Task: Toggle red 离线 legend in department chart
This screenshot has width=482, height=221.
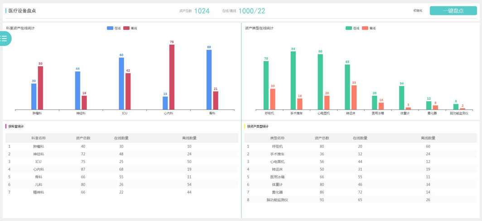Action: [130, 28]
